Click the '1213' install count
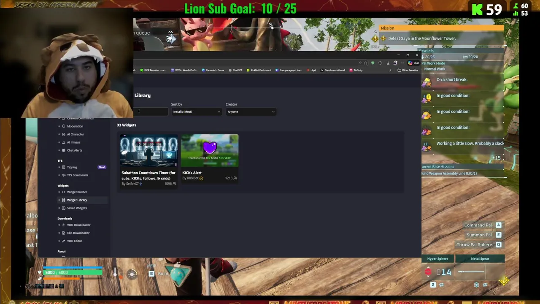 pos(229,178)
